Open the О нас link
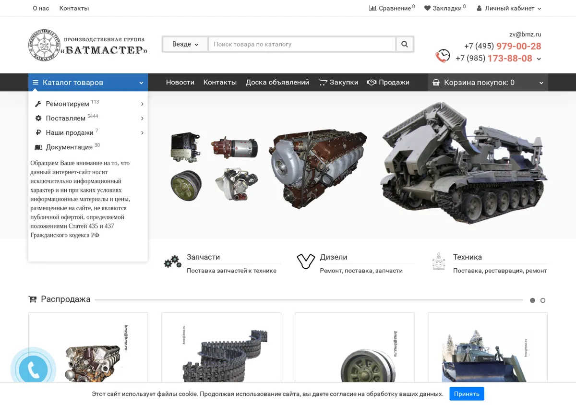This screenshot has height=405, width=576. (x=41, y=8)
